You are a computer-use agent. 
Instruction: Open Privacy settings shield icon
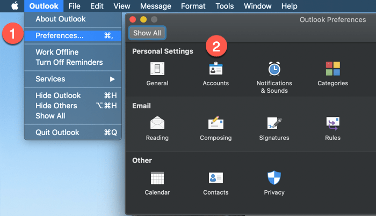pos(274,178)
